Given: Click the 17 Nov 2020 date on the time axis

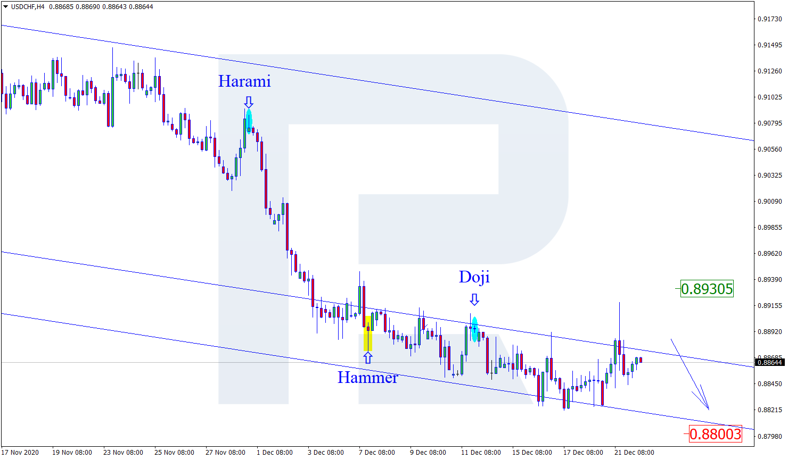Looking at the screenshot, I should (x=20, y=453).
